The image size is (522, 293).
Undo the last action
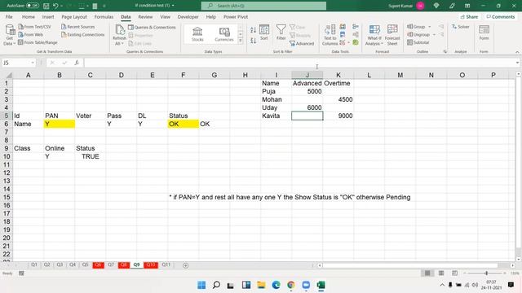pos(55,6)
